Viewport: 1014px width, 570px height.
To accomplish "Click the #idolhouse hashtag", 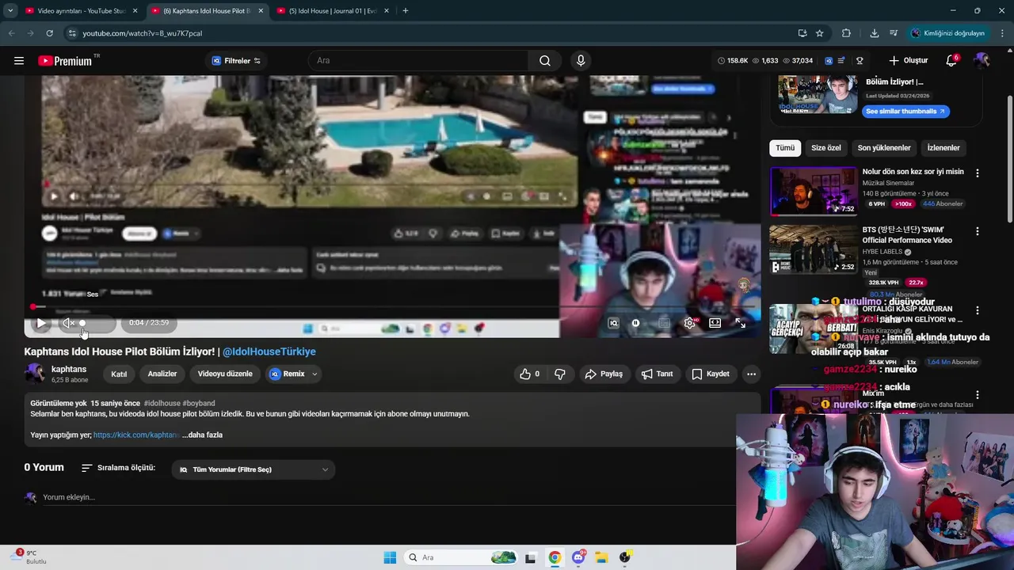I will click(x=162, y=403).
